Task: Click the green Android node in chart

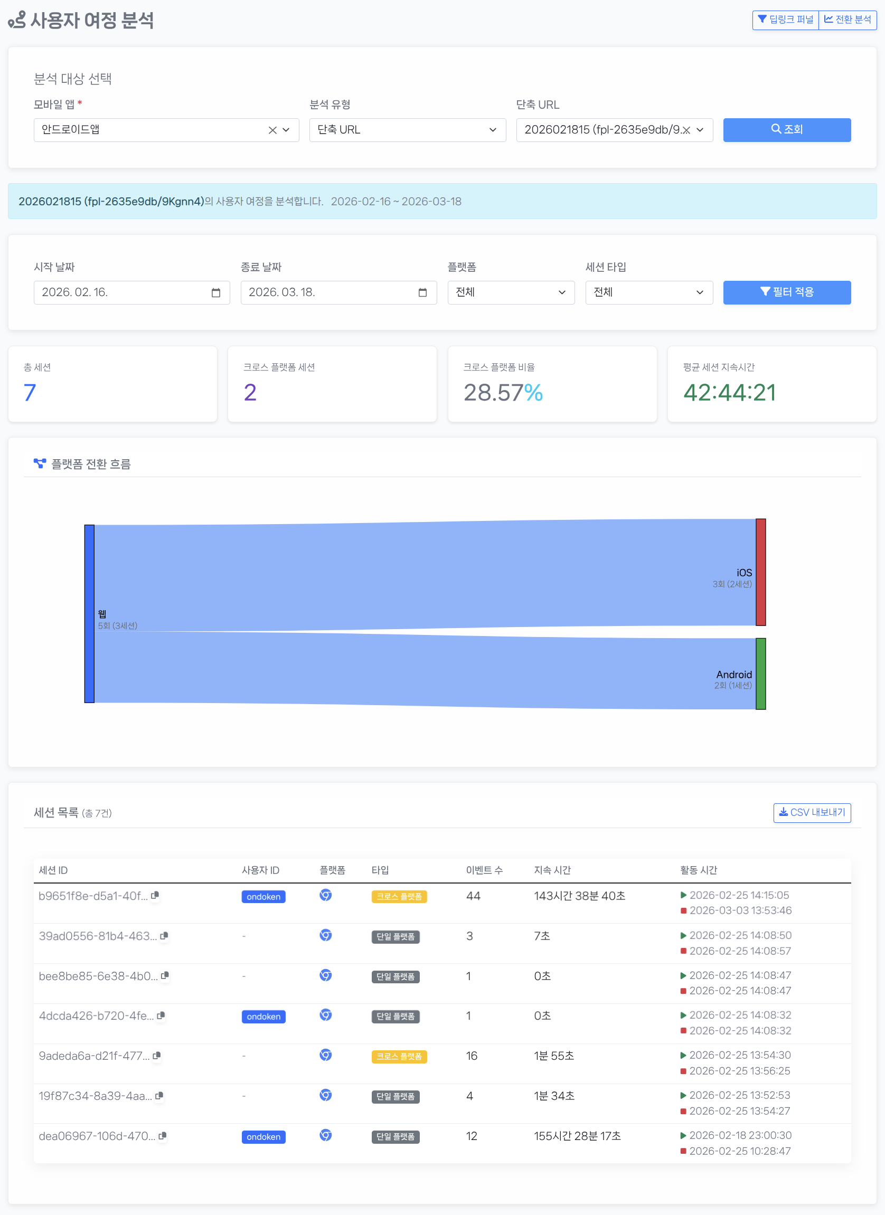Action: click(760, 673)
